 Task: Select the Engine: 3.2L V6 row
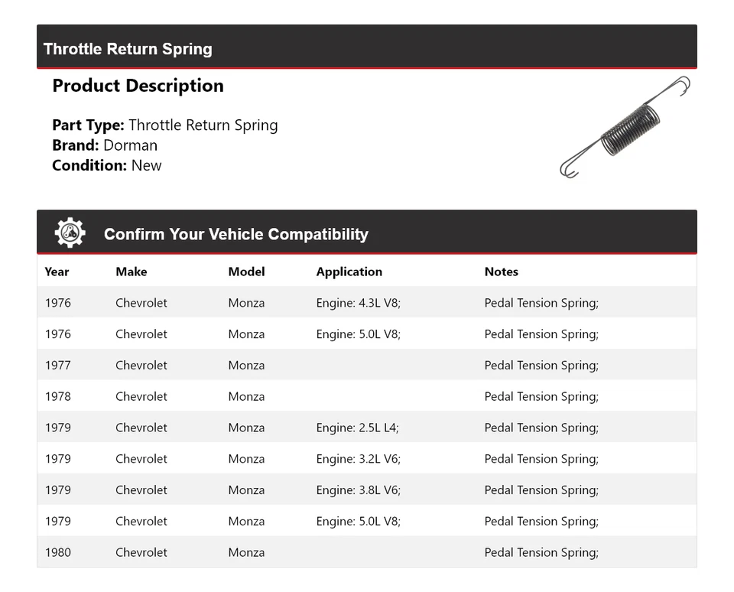pos(358,459)
